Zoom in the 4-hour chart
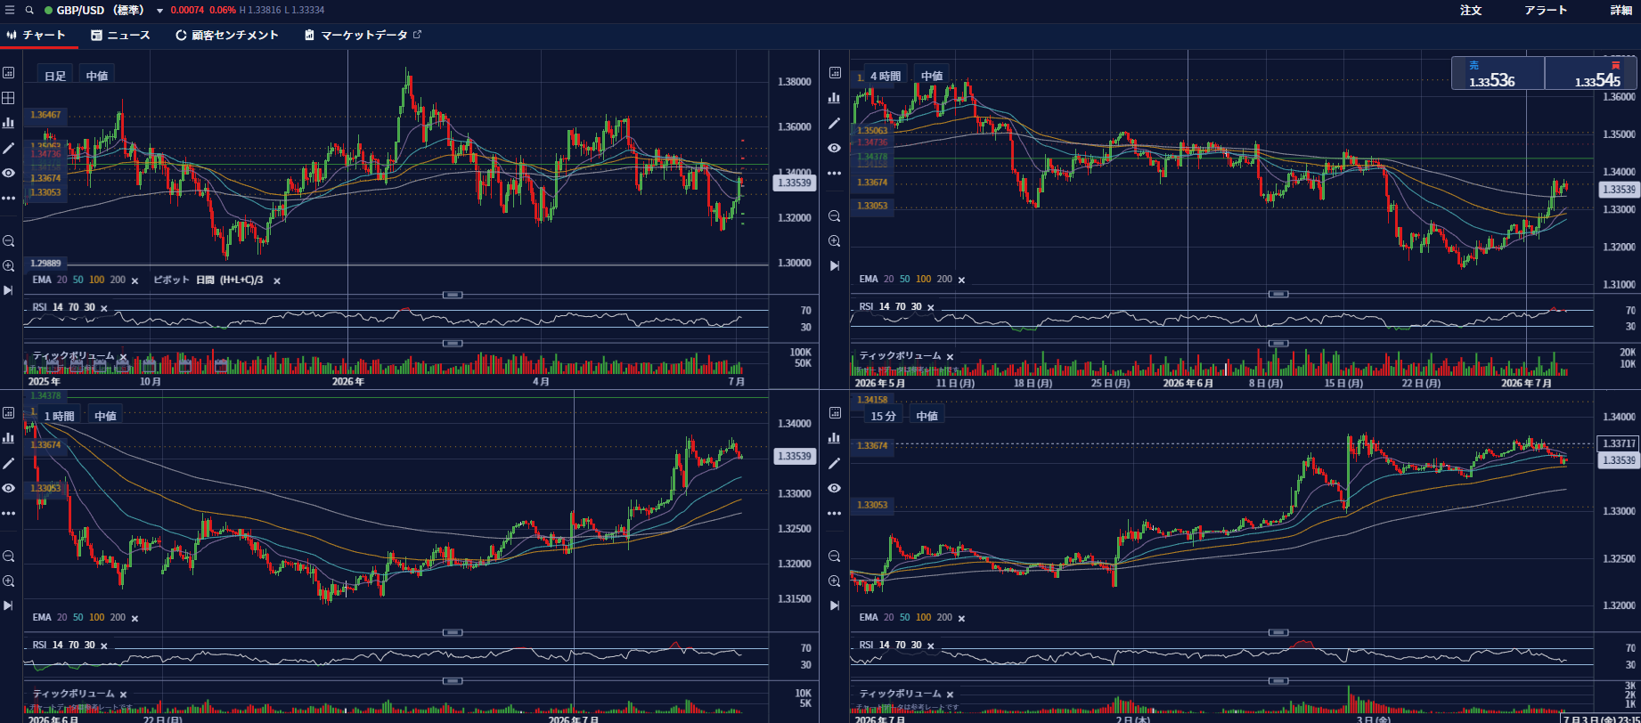Image resolution: width=1641 pixels, height=723 pixels. [x=835, y=241]
